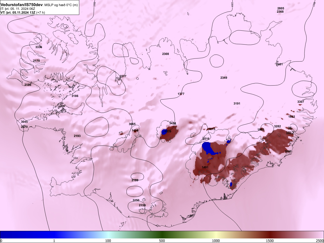Click the height value 3516
The width and height of the screenshot is (324, 243).
point(206,139)
